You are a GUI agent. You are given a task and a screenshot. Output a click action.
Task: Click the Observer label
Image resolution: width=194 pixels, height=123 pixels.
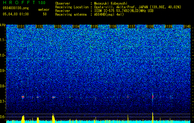[x=63, y=3]
